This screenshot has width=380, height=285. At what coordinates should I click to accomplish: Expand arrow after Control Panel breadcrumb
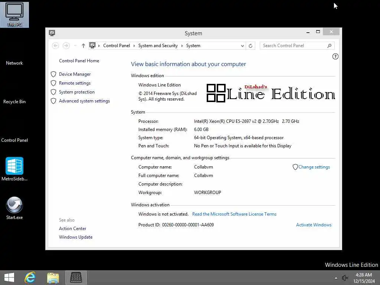134,46
